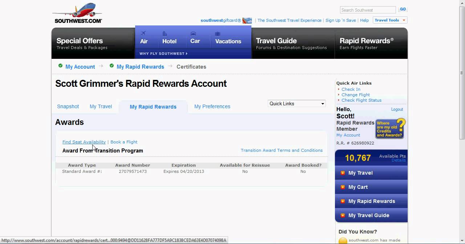Screen dimensions: 465x244
Task: Open the available points Details link
Action: pyautogui.click(x=399, y=160)
